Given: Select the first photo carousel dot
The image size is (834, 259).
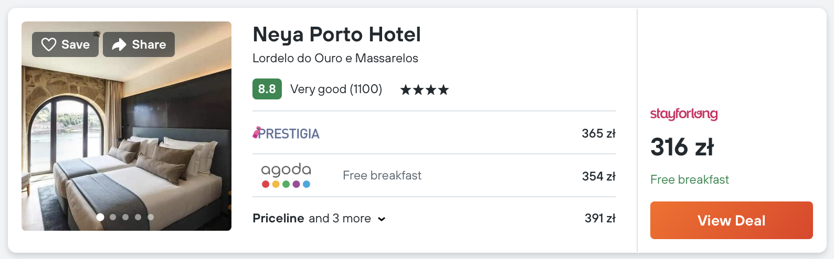Looking at the screenshot, I should click(x=100, y=217).
